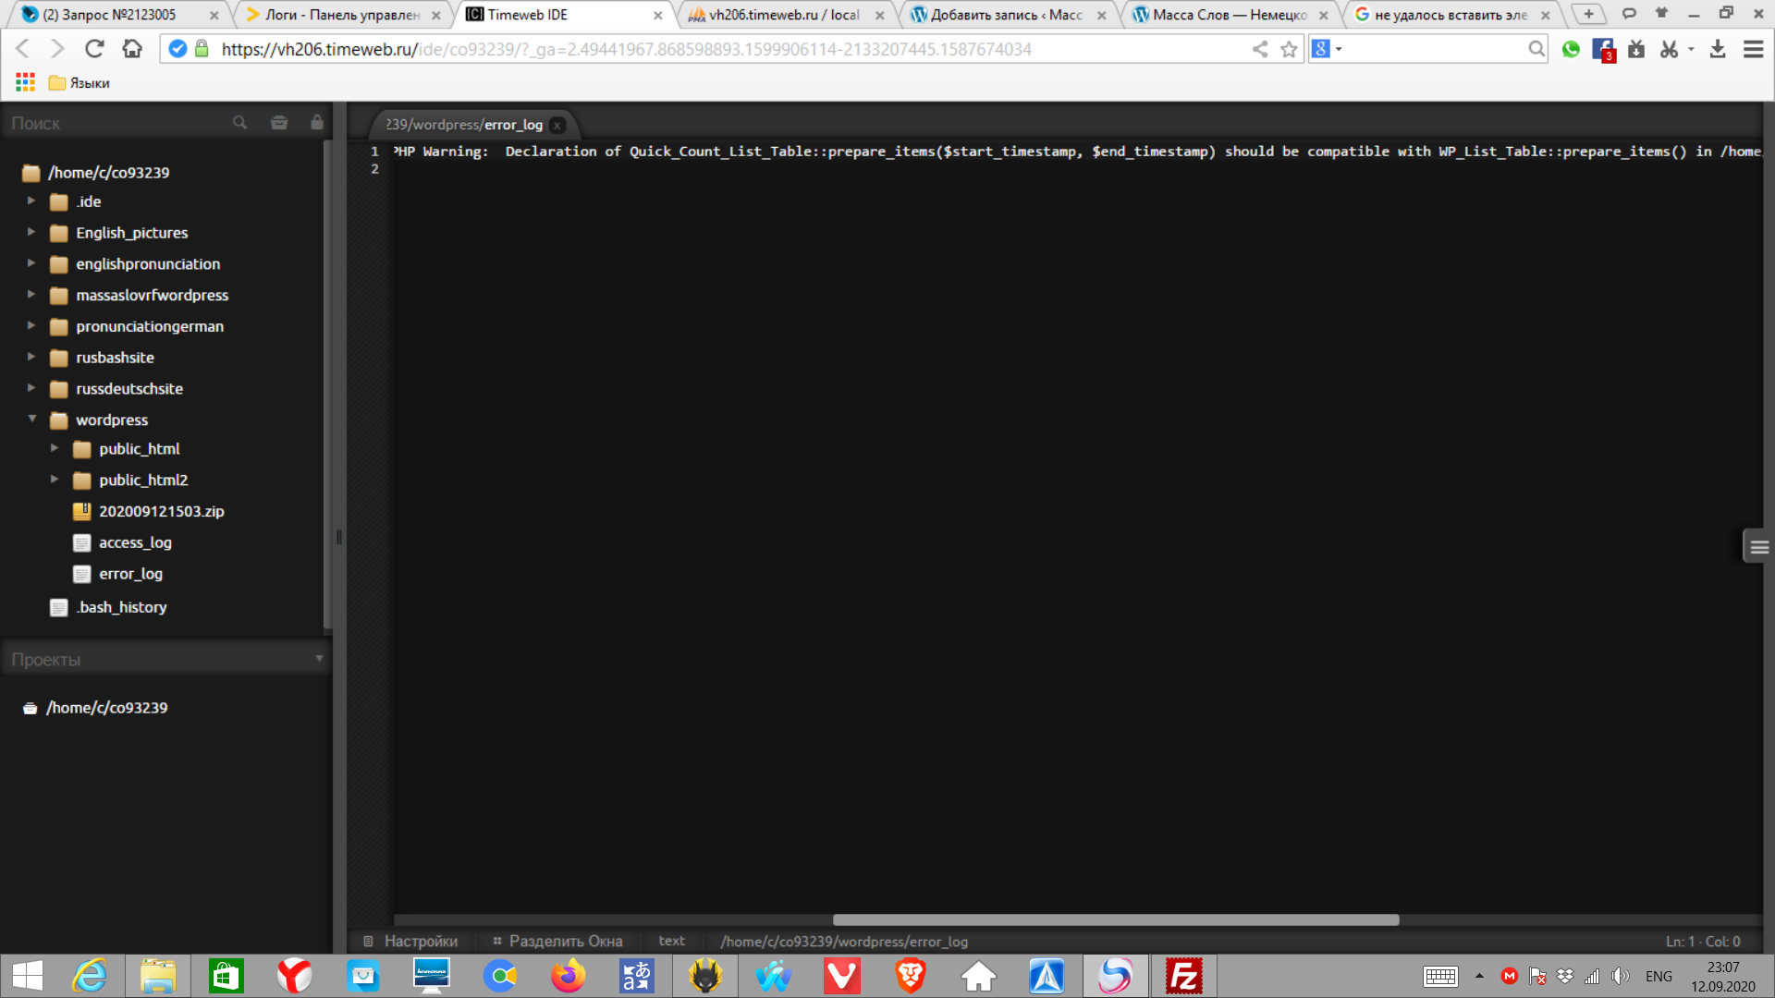Click the horizontal scrollbar of editor
The image size is (1775, 998).
click(x=1115, y=919)
